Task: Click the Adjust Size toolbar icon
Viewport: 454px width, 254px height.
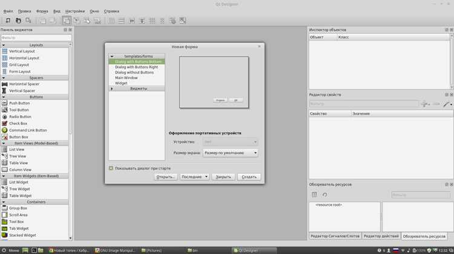Action: pos(182,21)
